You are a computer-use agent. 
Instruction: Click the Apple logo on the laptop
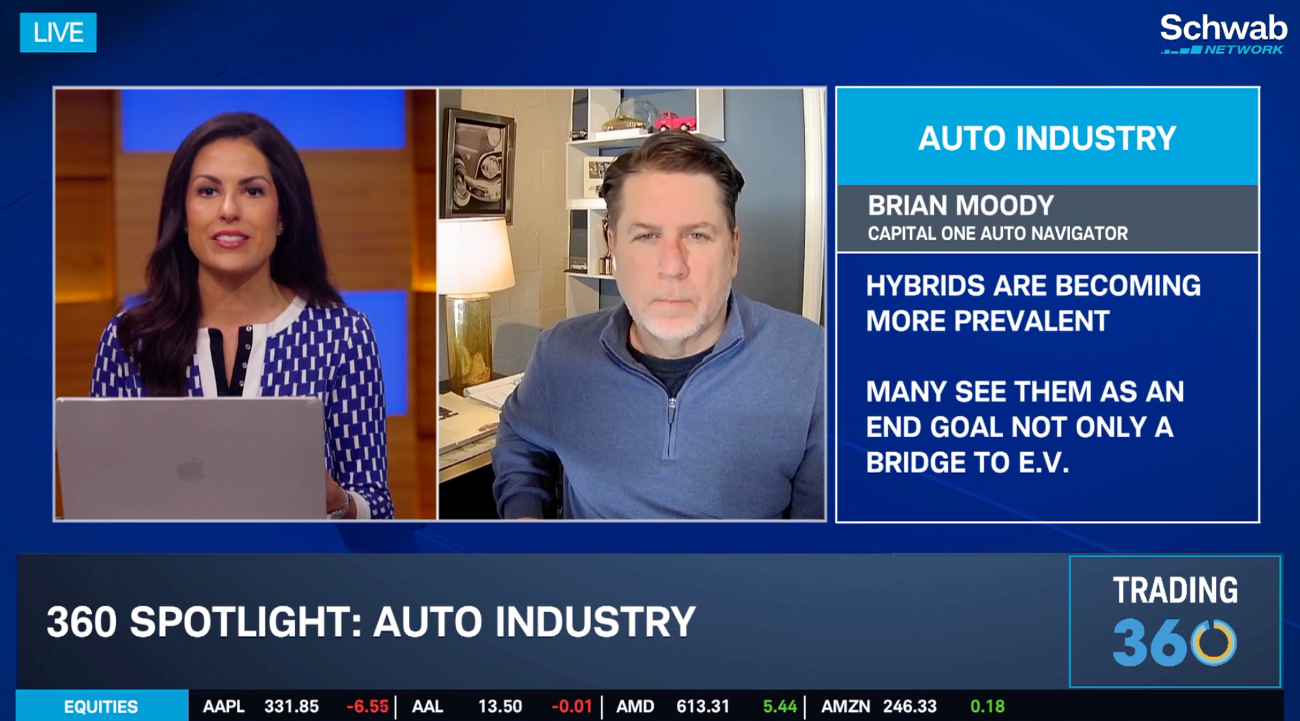tap(191, 469)
